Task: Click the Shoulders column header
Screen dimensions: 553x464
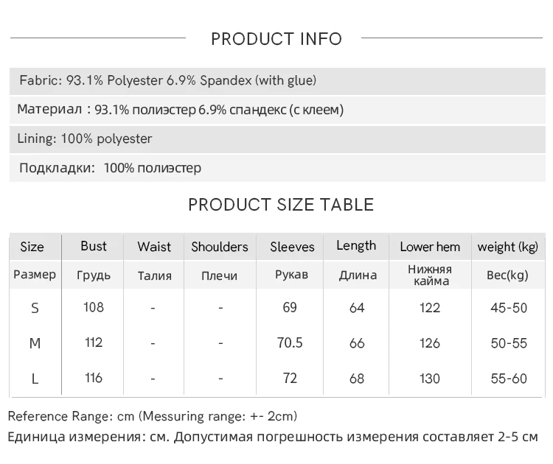Action: [220, 247]
